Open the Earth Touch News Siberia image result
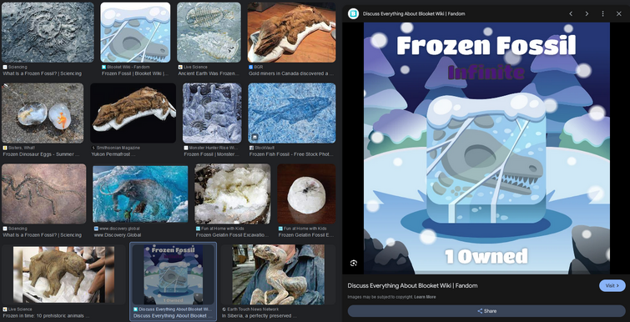The height and width of the screenshot is (322, 630). pyautogui.click(x=278, y=274)
